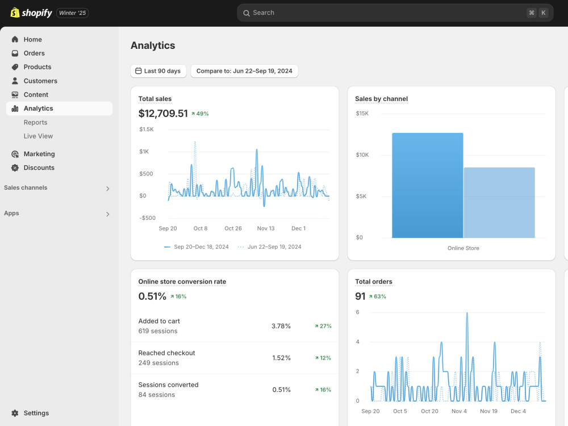Click inside the Search field
The height and width of the screenshot is (426, 568).
[x=395, y=13]
